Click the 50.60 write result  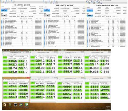coord(23,68)
